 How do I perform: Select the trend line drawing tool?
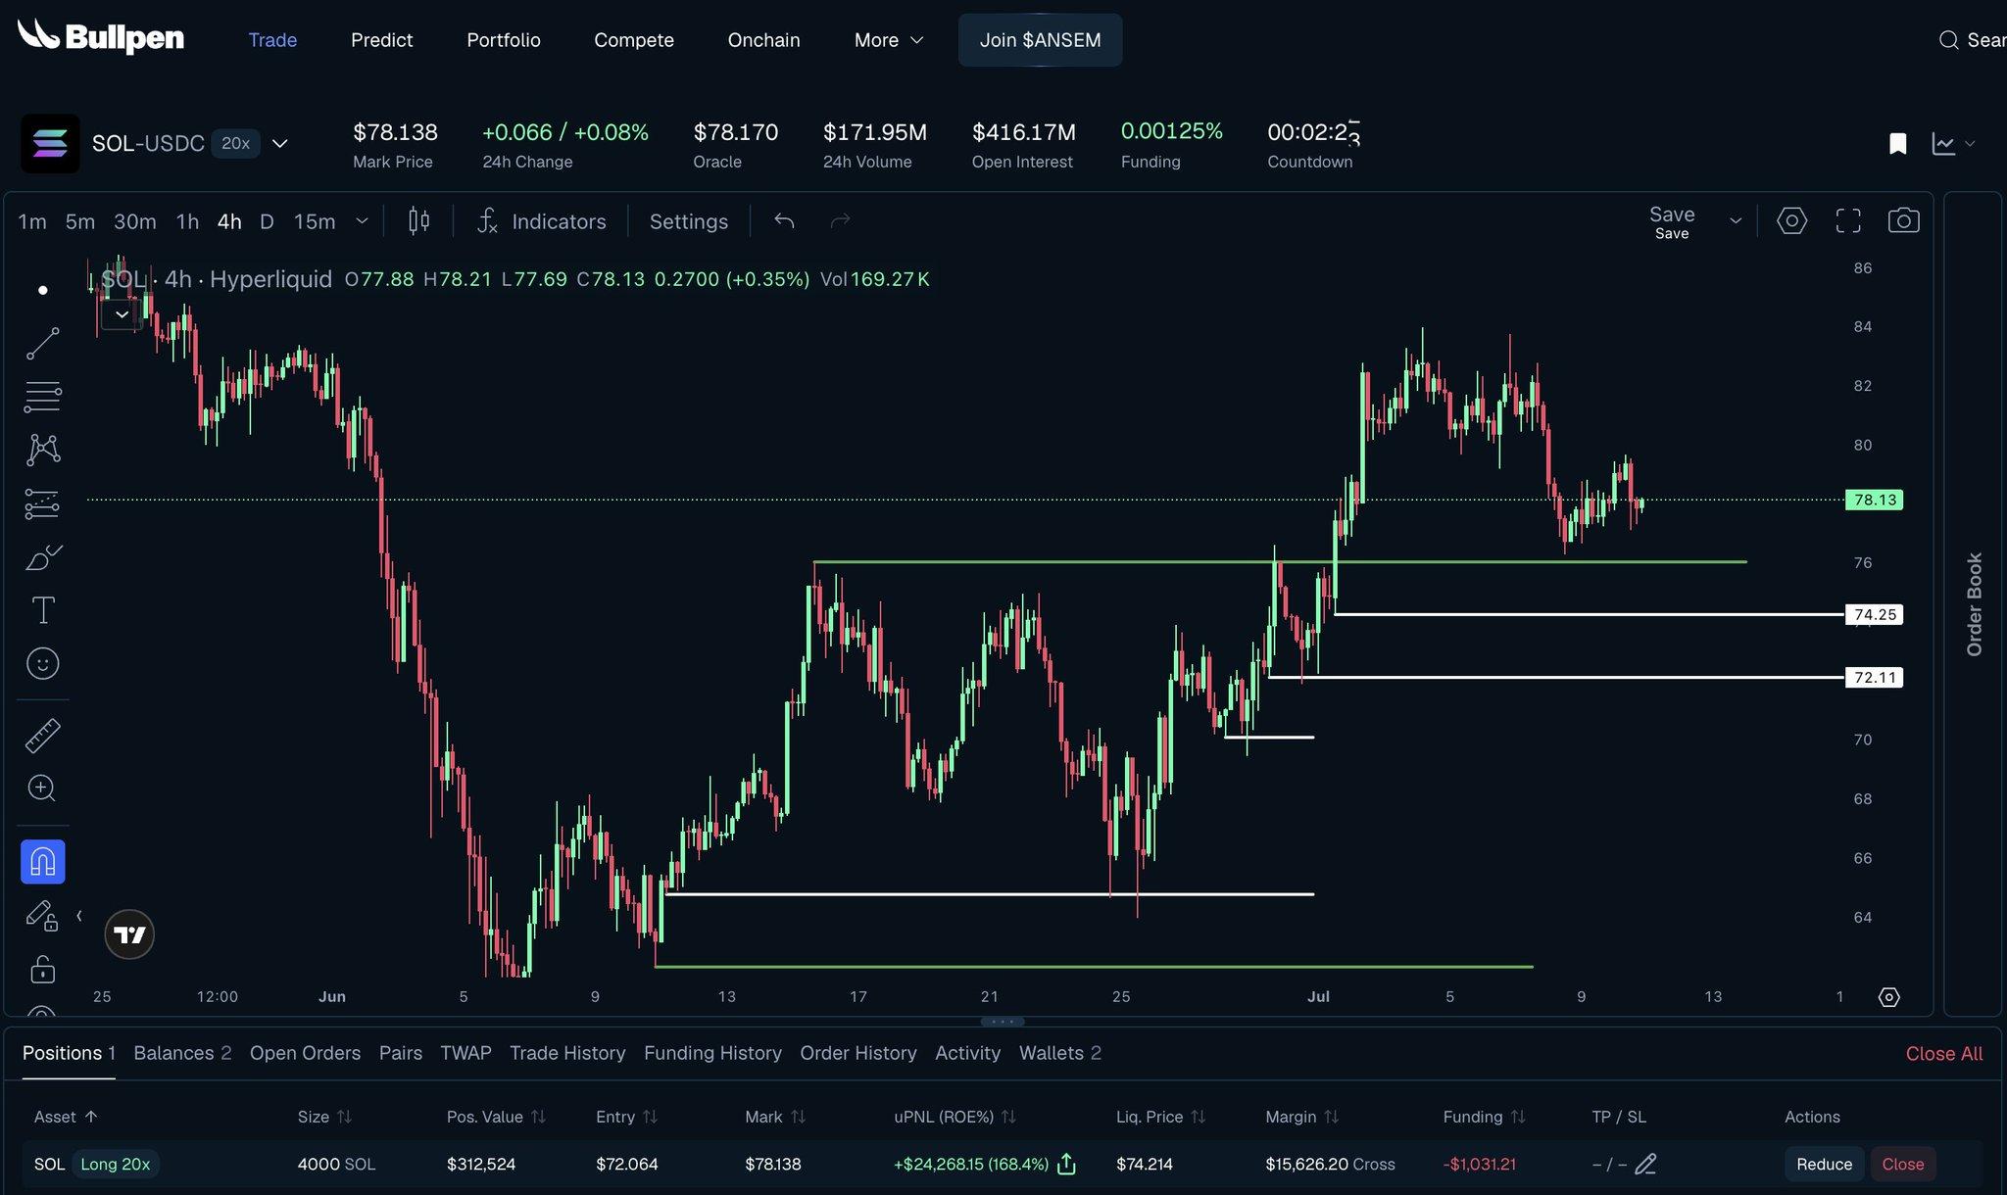tap(42, 344)
